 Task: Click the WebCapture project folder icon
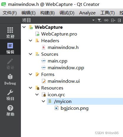pos(31,27)
